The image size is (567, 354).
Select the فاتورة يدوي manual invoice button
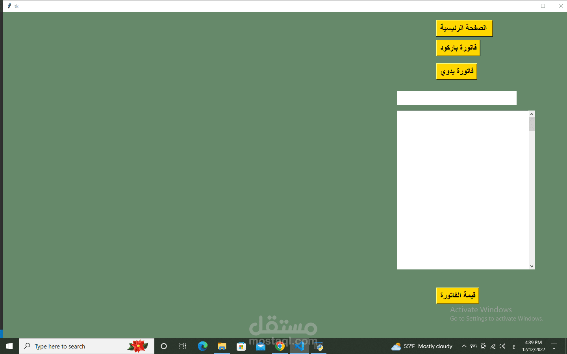pyautogui.click(x=456, y=72)
